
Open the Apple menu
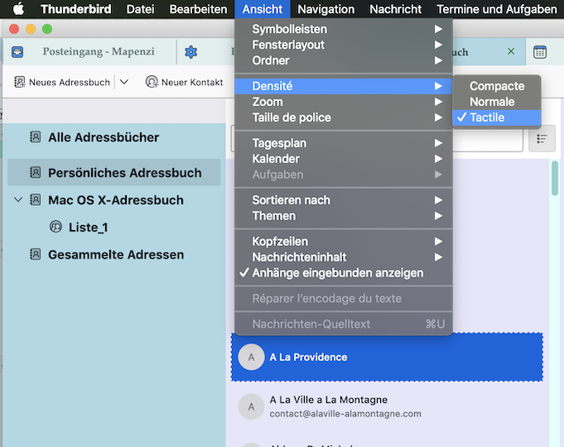click(x=18, y=8)
